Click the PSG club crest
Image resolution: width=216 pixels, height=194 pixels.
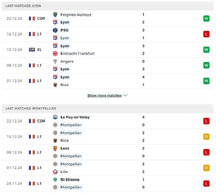(55, 30)
